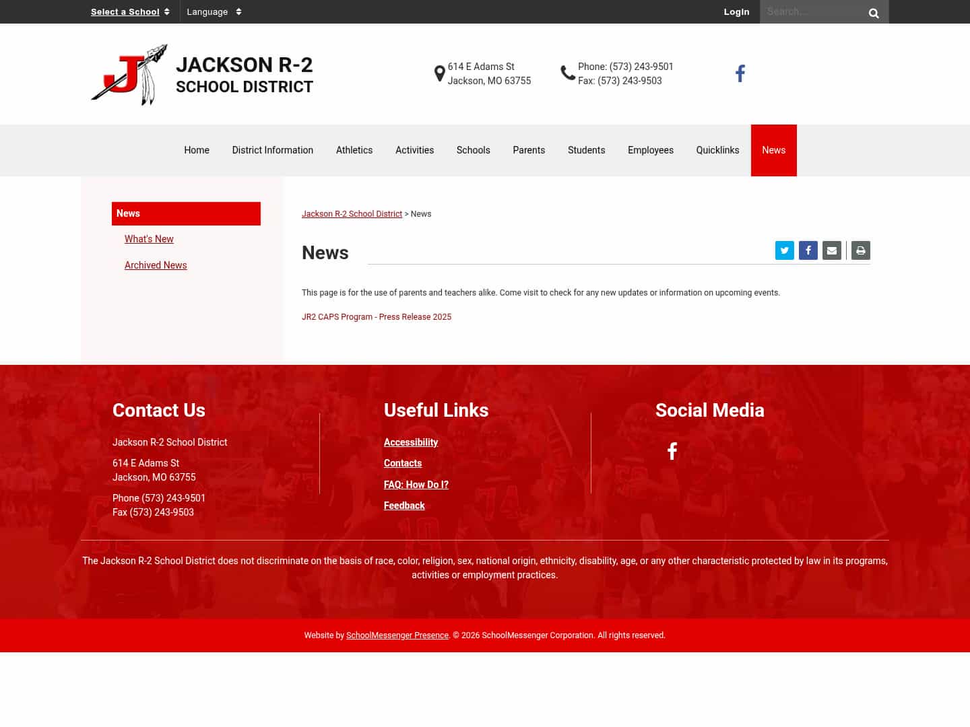Follow the SchoolMessenger Presence link
The width and height of the screenshot is (970, 727).
[x=397, y=635]
